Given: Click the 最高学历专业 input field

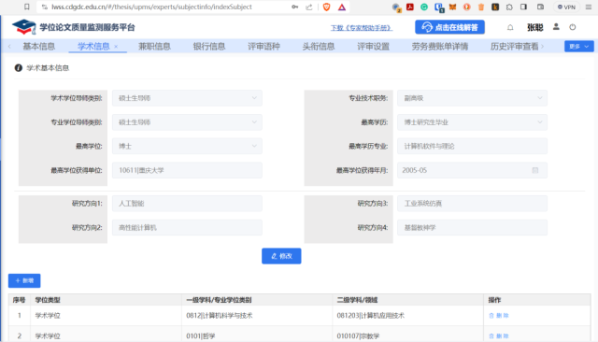Looking at the screenshot, I should 472,146.
